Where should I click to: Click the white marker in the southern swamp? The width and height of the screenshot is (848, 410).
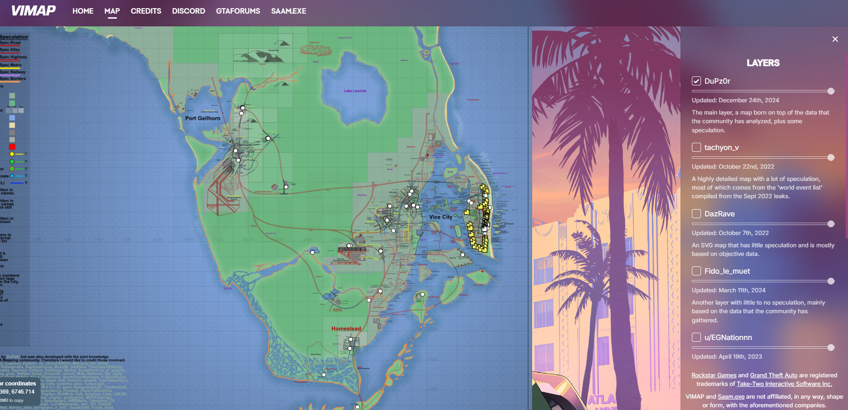(x=324, y=375)
